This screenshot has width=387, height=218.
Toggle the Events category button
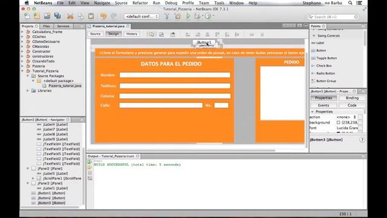point(324,105)
